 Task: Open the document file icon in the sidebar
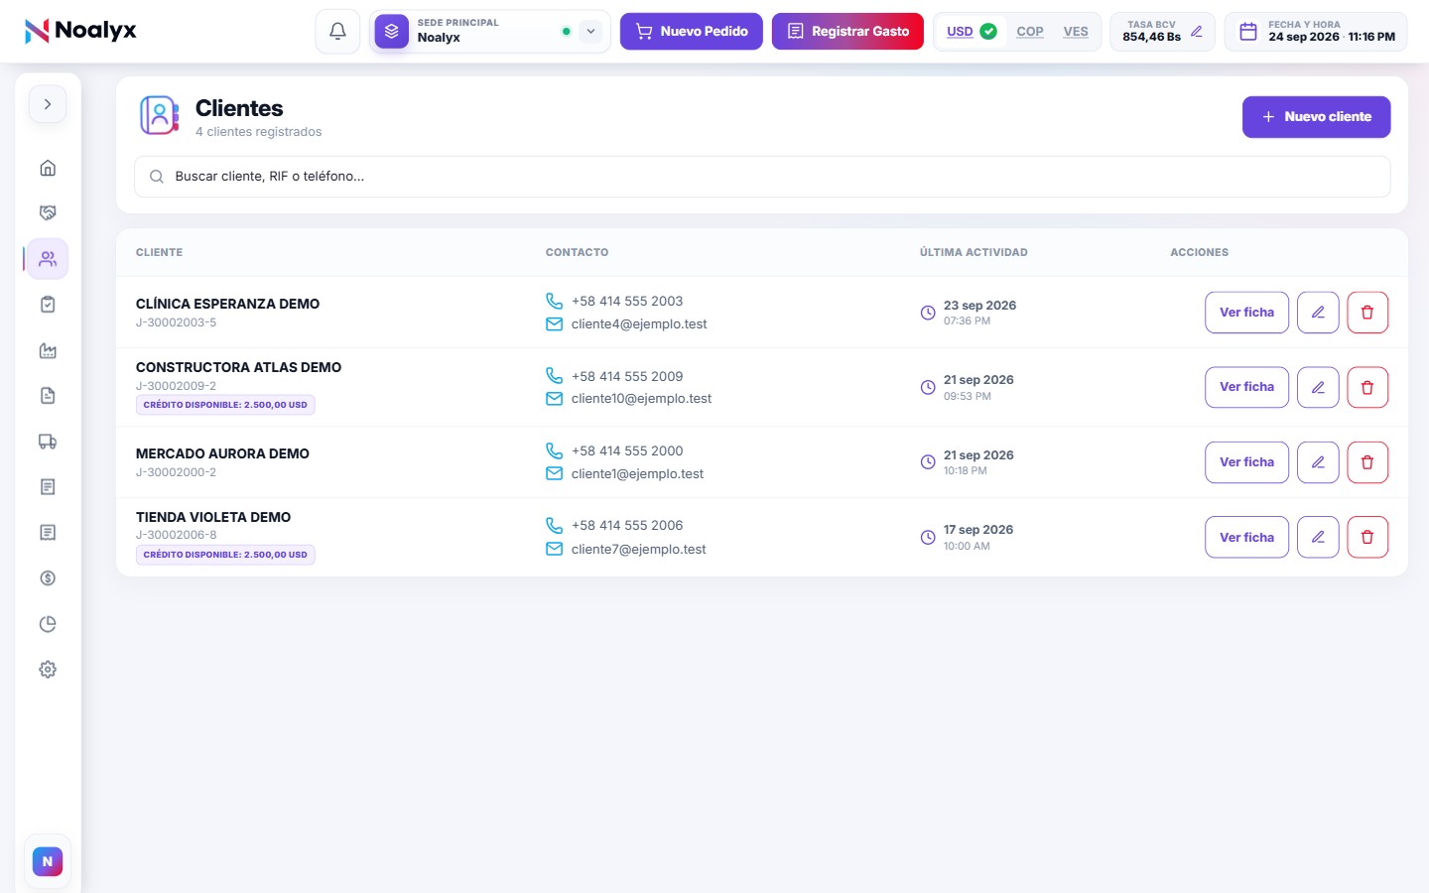click(x=48, y=396)
